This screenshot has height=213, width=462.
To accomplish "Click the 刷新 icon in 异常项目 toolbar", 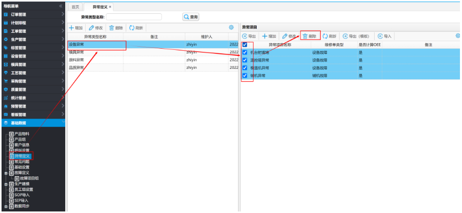I will [x=325, y=36].
